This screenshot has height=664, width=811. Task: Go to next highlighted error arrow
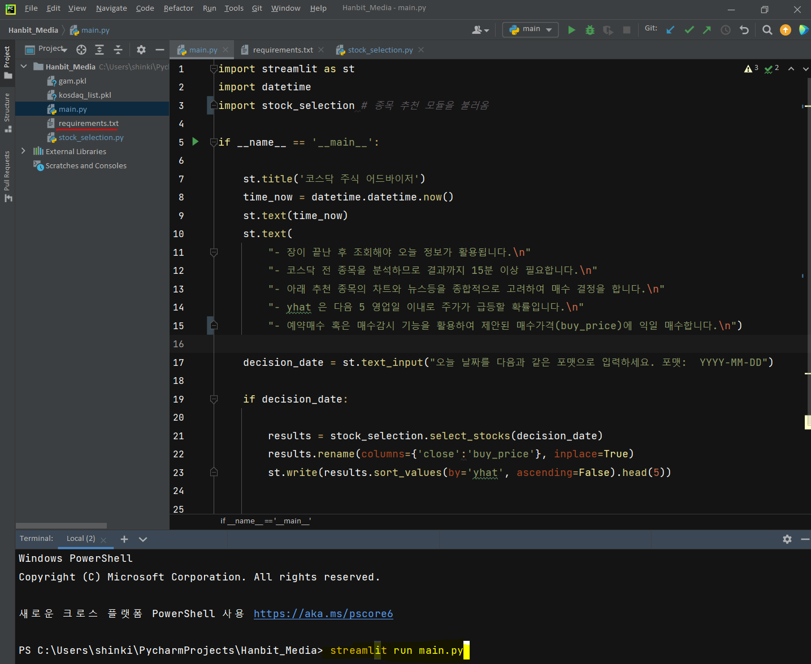[x=805, y=68]
